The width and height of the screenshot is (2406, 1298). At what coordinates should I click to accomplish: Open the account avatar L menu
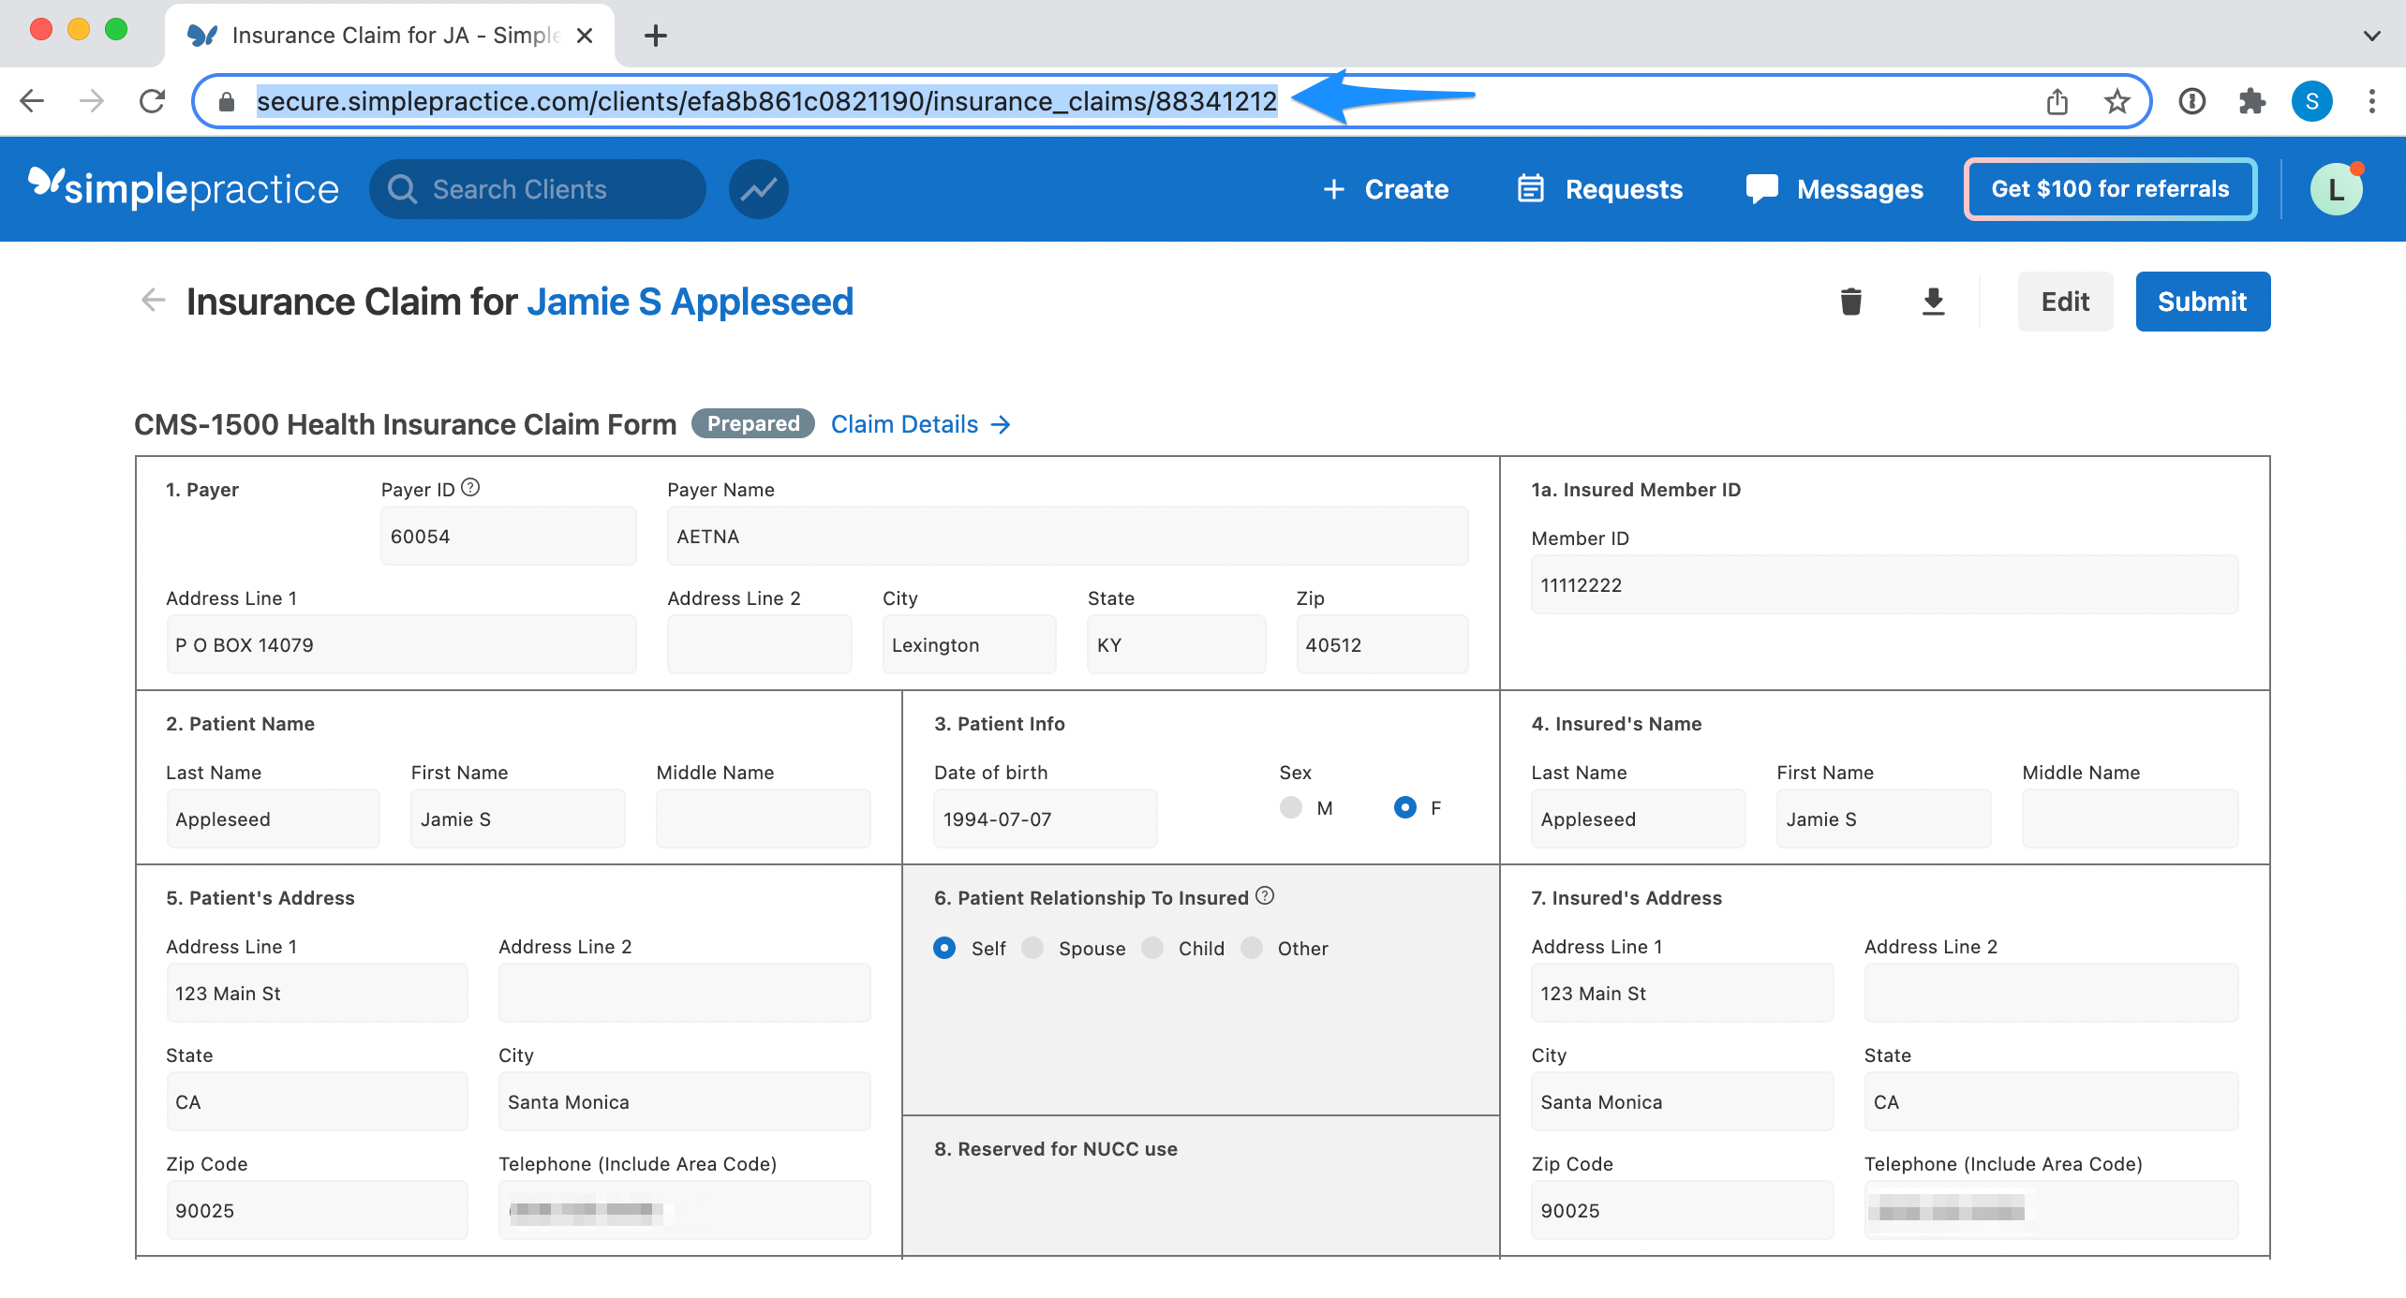point(2336,190)
